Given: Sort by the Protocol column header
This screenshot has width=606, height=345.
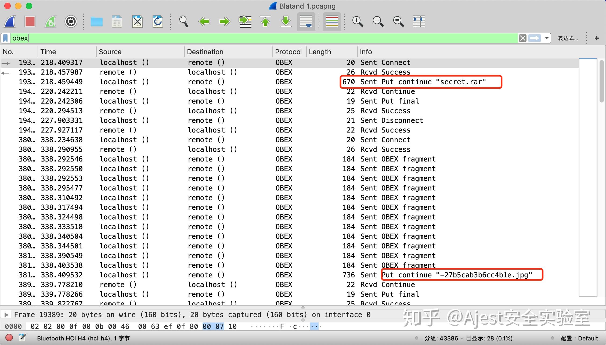Looking at the screenshot, I should pos(288,52).
